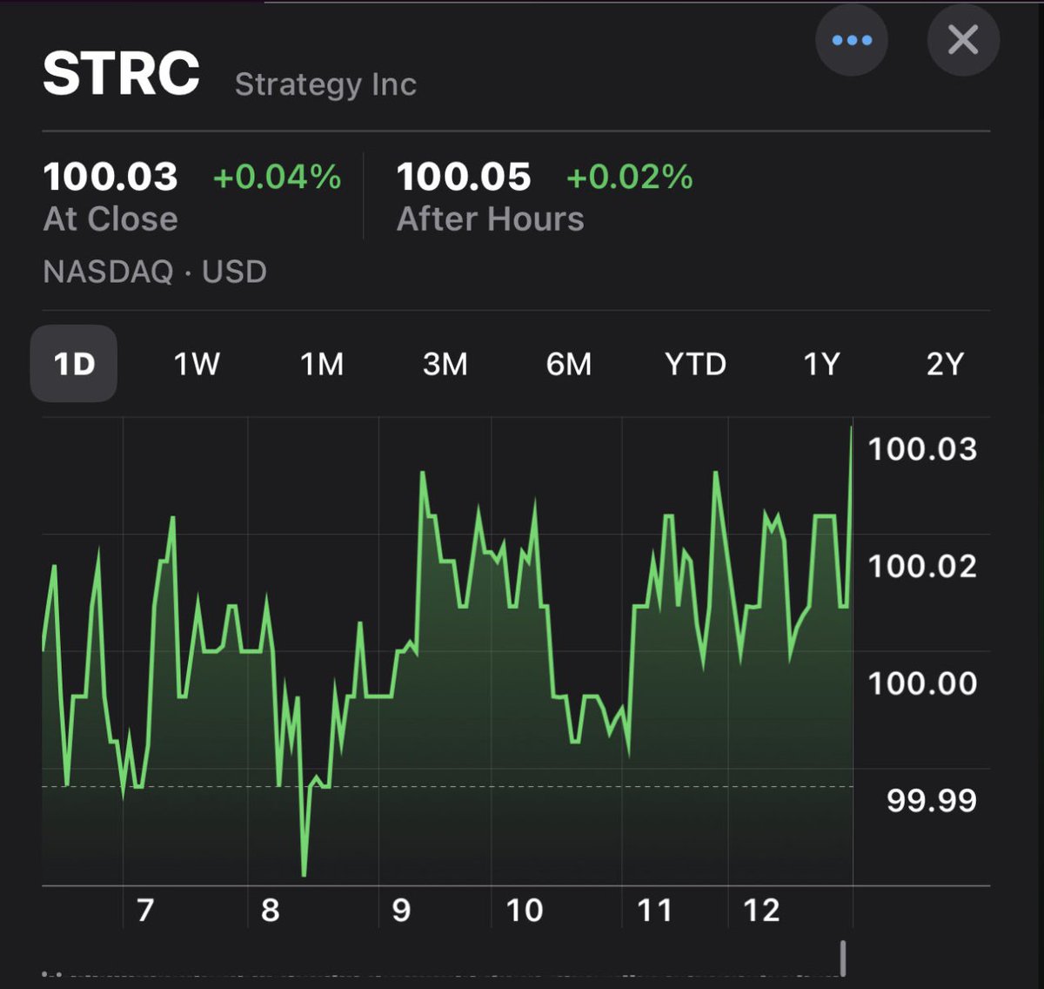Tap the 100.03 y-axis label

923,449
